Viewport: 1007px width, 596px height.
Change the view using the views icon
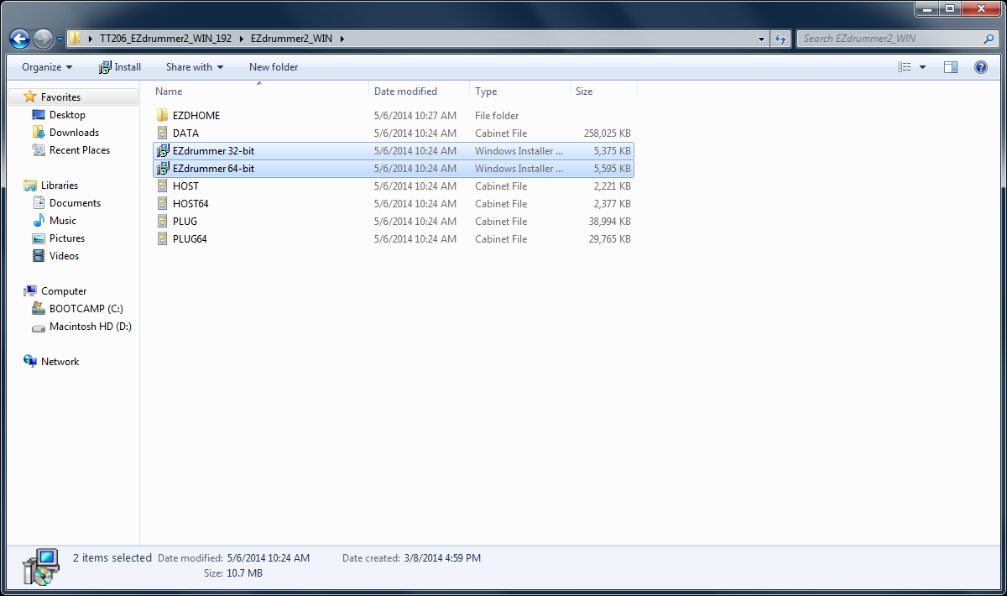point(905,67)
